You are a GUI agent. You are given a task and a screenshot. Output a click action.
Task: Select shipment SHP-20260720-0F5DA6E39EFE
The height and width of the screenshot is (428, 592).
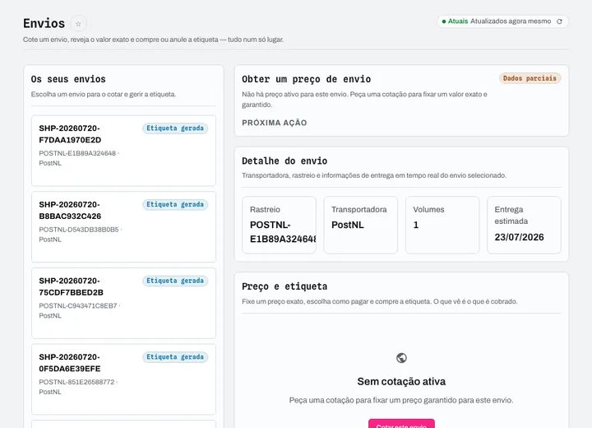(x=123, y=379)
